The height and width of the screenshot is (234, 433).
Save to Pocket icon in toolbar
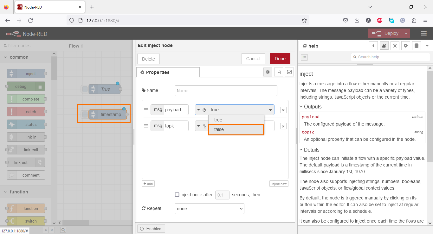tap(346, 20)
